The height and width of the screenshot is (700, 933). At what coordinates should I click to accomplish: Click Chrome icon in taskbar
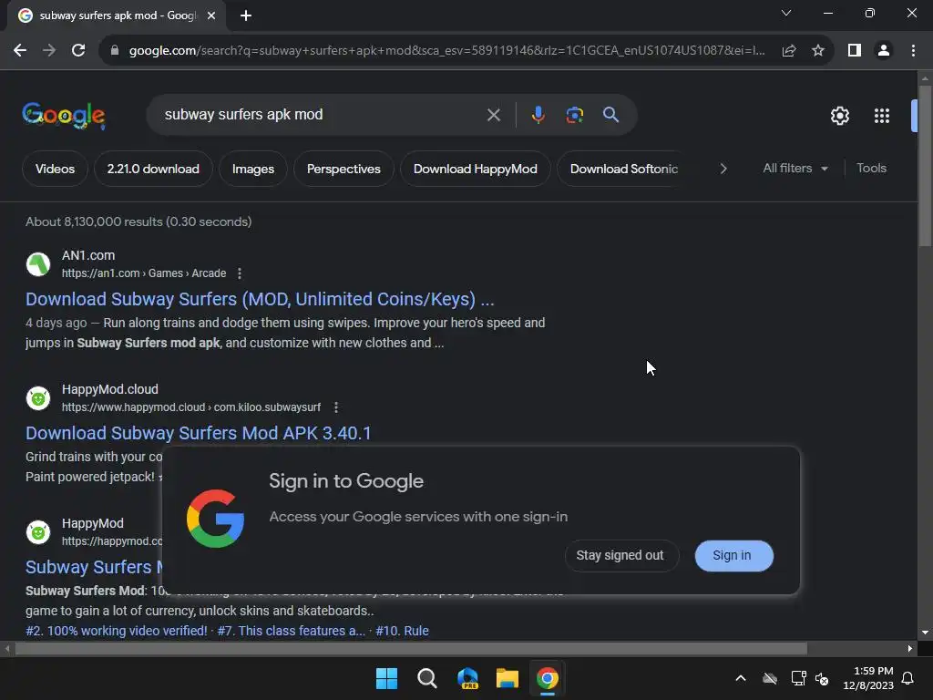coord(548,678)
